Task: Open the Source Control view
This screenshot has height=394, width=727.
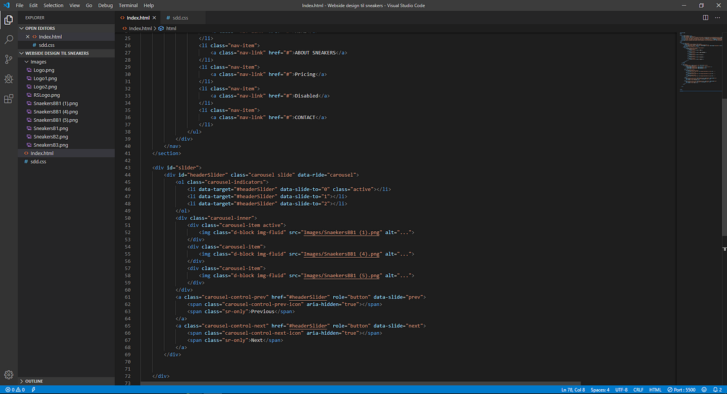Action: pyautogui.click(x=8, y=58)
